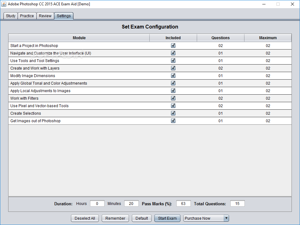Screen dimensions: 300x225
Task: Toggle Use Pixel and Vector-based Tools checkbox
Action: 173,106
